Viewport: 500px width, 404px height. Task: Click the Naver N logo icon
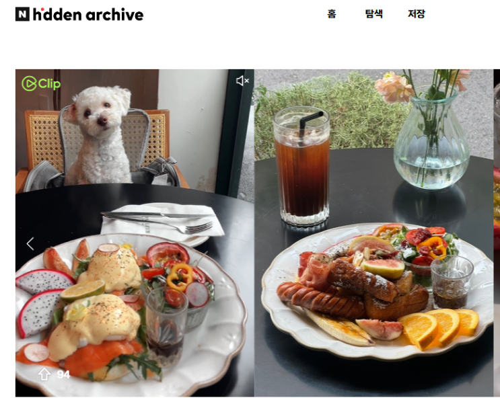coord(22,14)
